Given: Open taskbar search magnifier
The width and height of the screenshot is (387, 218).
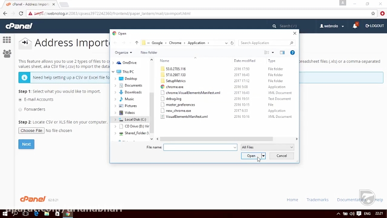Looking at the screenshot, I should 15,214.
